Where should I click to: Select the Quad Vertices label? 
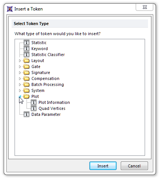coord(52,108)
